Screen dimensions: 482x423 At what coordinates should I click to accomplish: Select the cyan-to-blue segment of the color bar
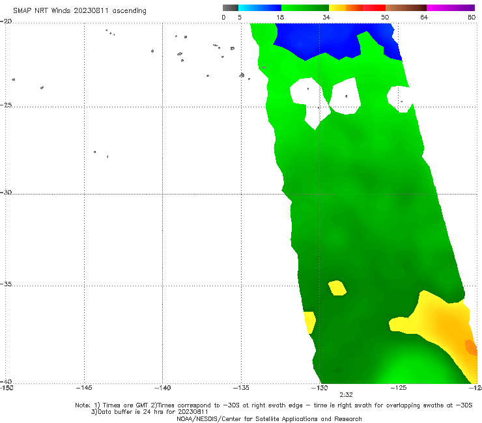coord(260,8)
